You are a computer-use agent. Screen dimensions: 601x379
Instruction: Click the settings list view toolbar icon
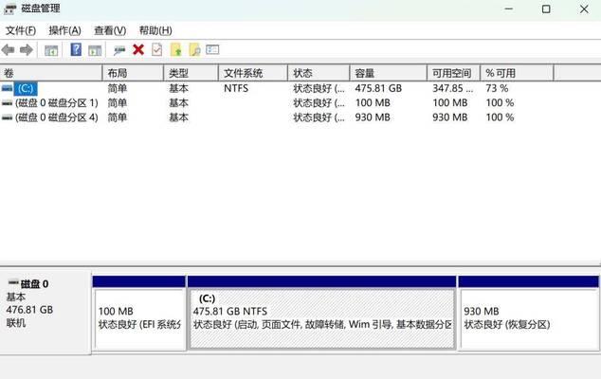pos(212,50)
